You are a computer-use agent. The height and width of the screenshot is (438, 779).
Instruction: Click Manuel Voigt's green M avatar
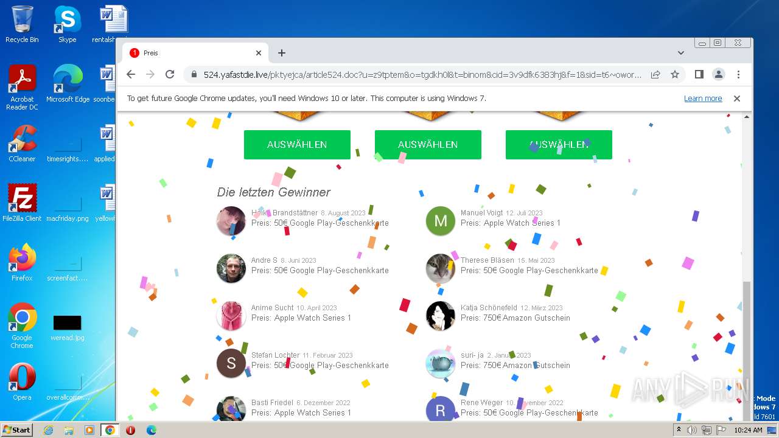[x=441, y=221]
